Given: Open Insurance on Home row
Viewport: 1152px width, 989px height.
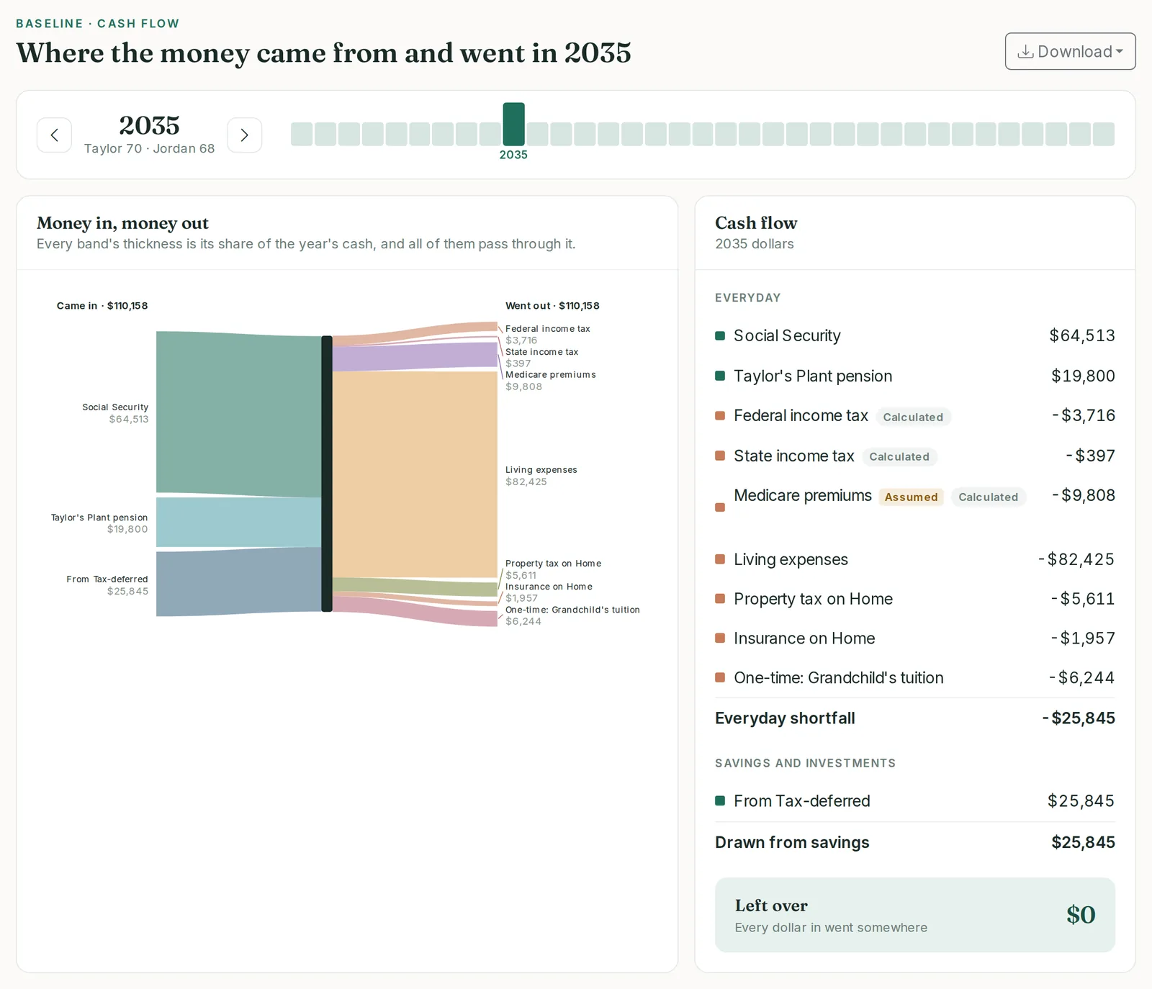Looking at the screenshot, I should 914,638.
